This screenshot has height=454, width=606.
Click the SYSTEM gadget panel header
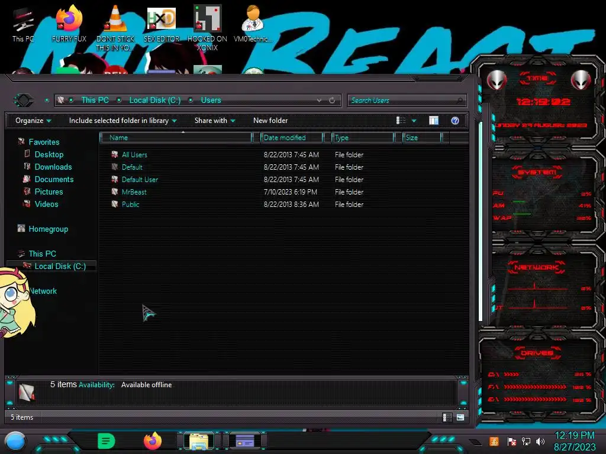tap(537, 172)
